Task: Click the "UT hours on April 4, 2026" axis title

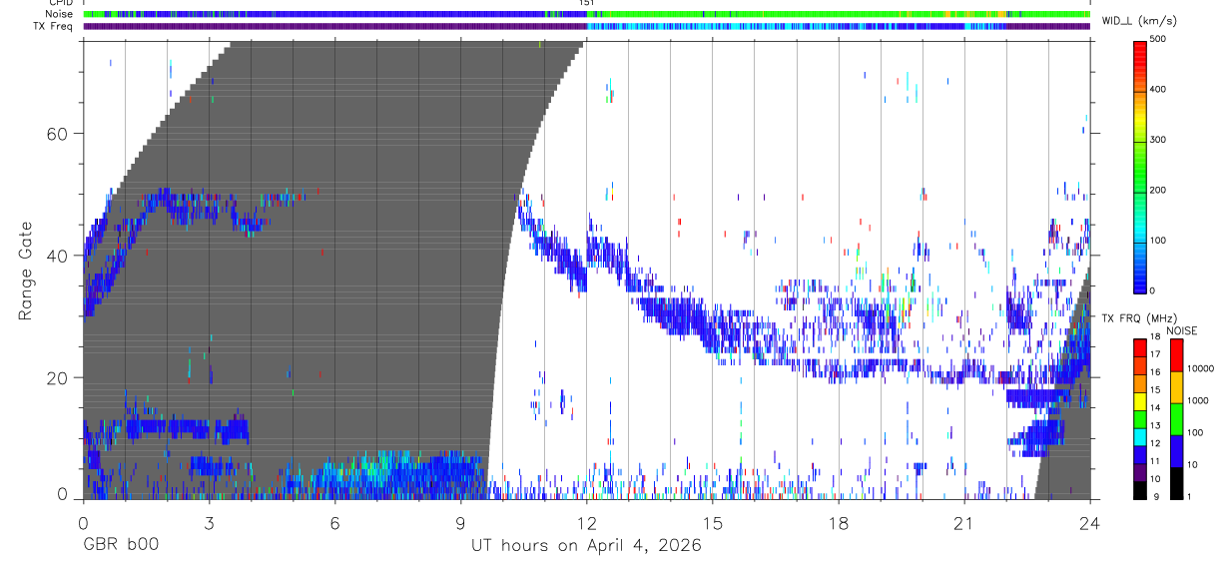Action: (586, 546)
